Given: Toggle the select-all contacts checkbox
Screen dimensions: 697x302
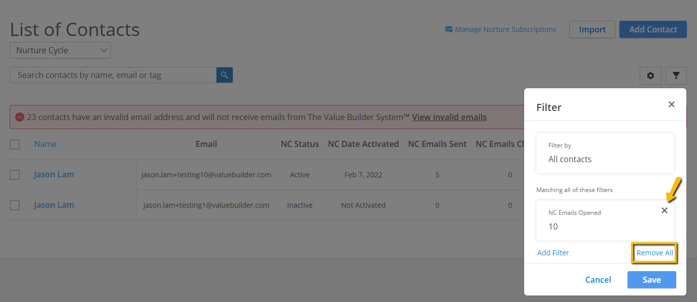Looking at the screenshot, I should pyautogui.click(x=15, y=144).
